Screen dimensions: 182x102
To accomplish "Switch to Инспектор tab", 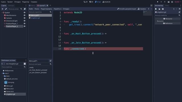I will 159,5.
